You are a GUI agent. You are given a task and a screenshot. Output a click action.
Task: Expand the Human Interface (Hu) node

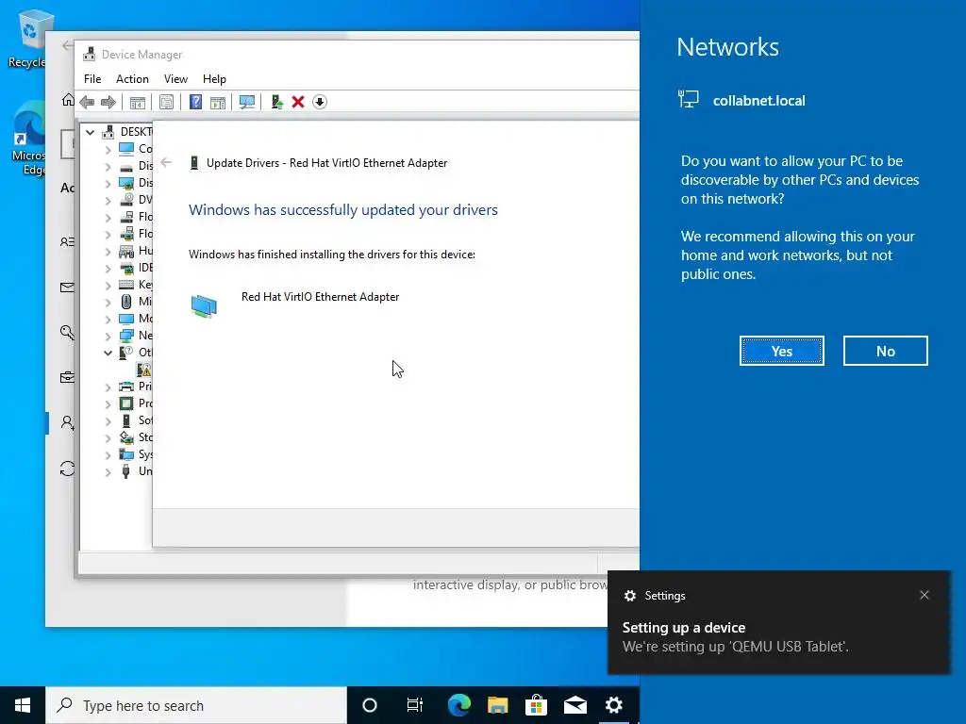click(108, 251)
